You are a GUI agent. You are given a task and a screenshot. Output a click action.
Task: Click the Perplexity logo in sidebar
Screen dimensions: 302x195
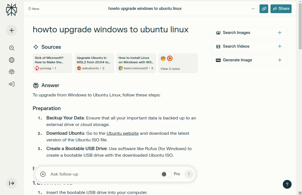12,10
